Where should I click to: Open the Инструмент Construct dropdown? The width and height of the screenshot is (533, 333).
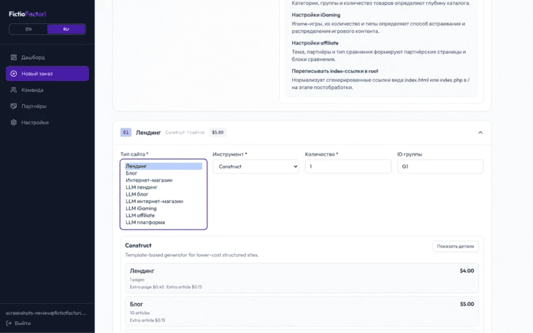tap(256, 166)
